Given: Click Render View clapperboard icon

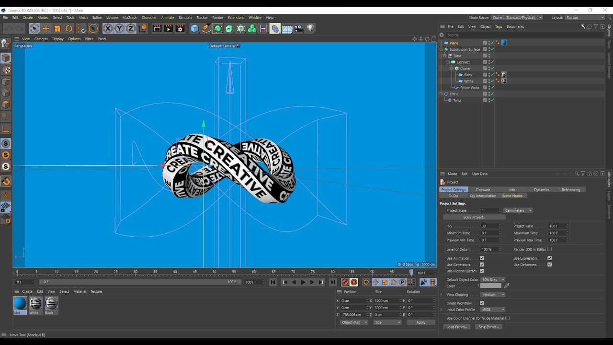Looking at the screenshot, I should point(157,29).
